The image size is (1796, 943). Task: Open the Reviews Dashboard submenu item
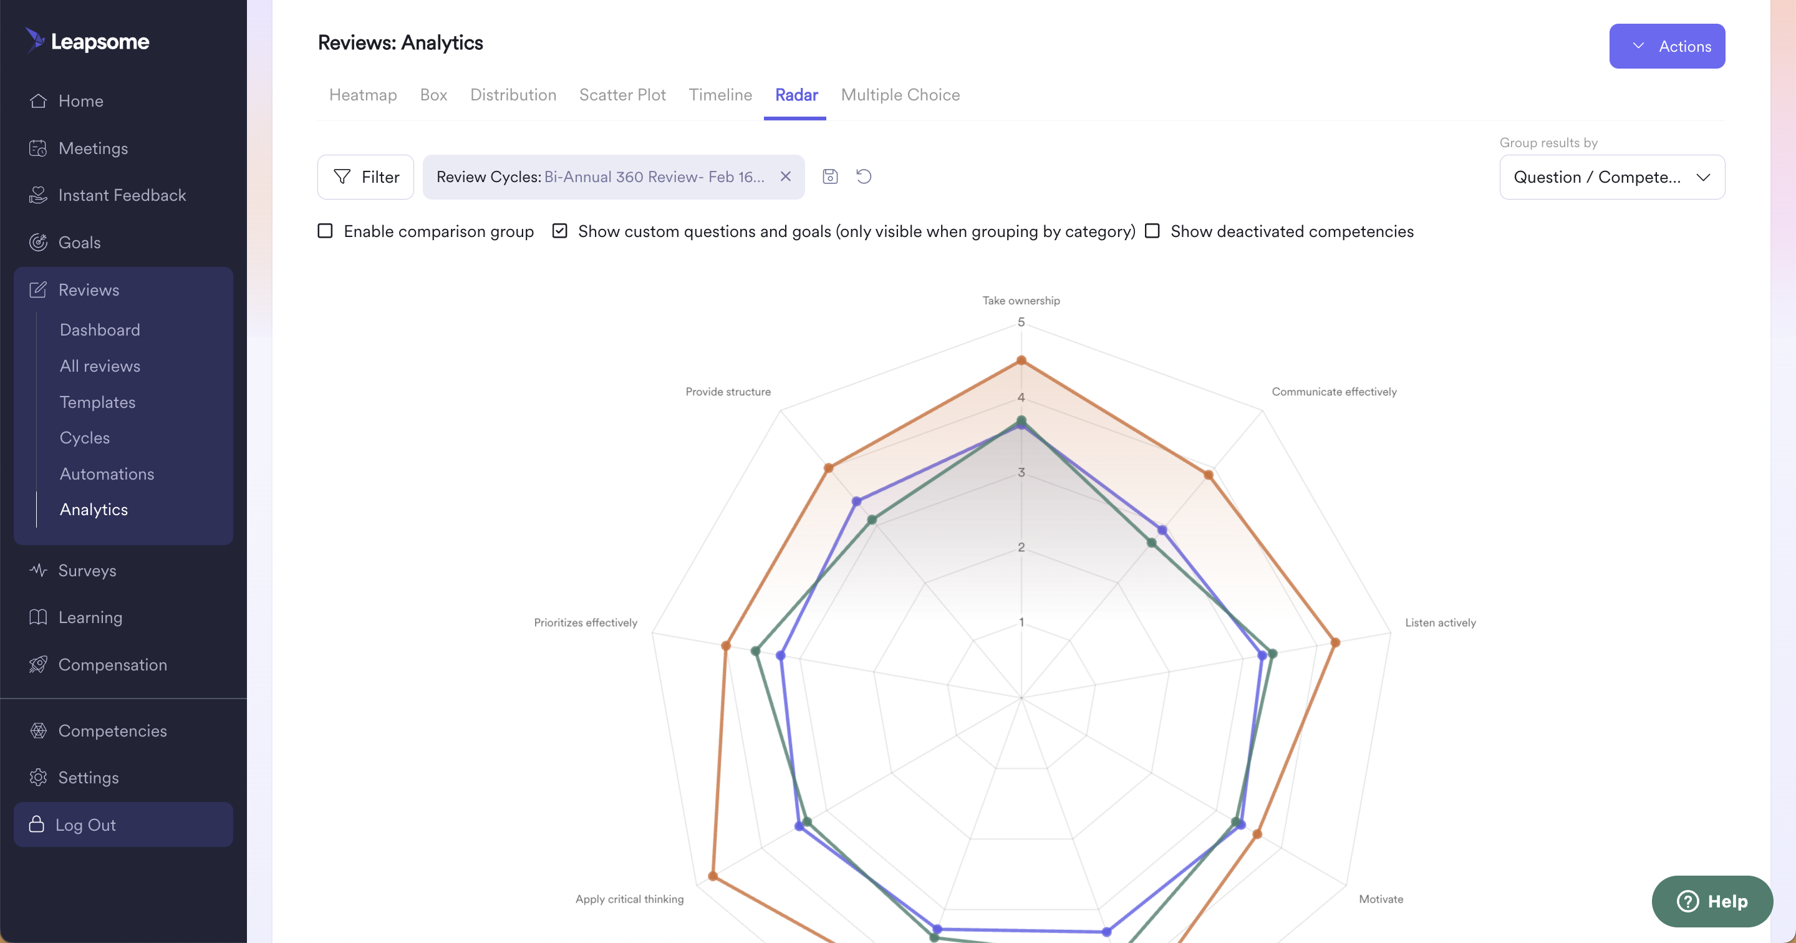coord(100,330)
